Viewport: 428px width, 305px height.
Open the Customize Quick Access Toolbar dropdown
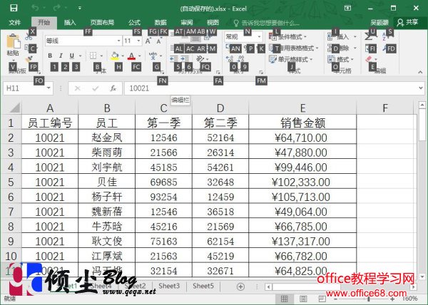coord(79,8)
